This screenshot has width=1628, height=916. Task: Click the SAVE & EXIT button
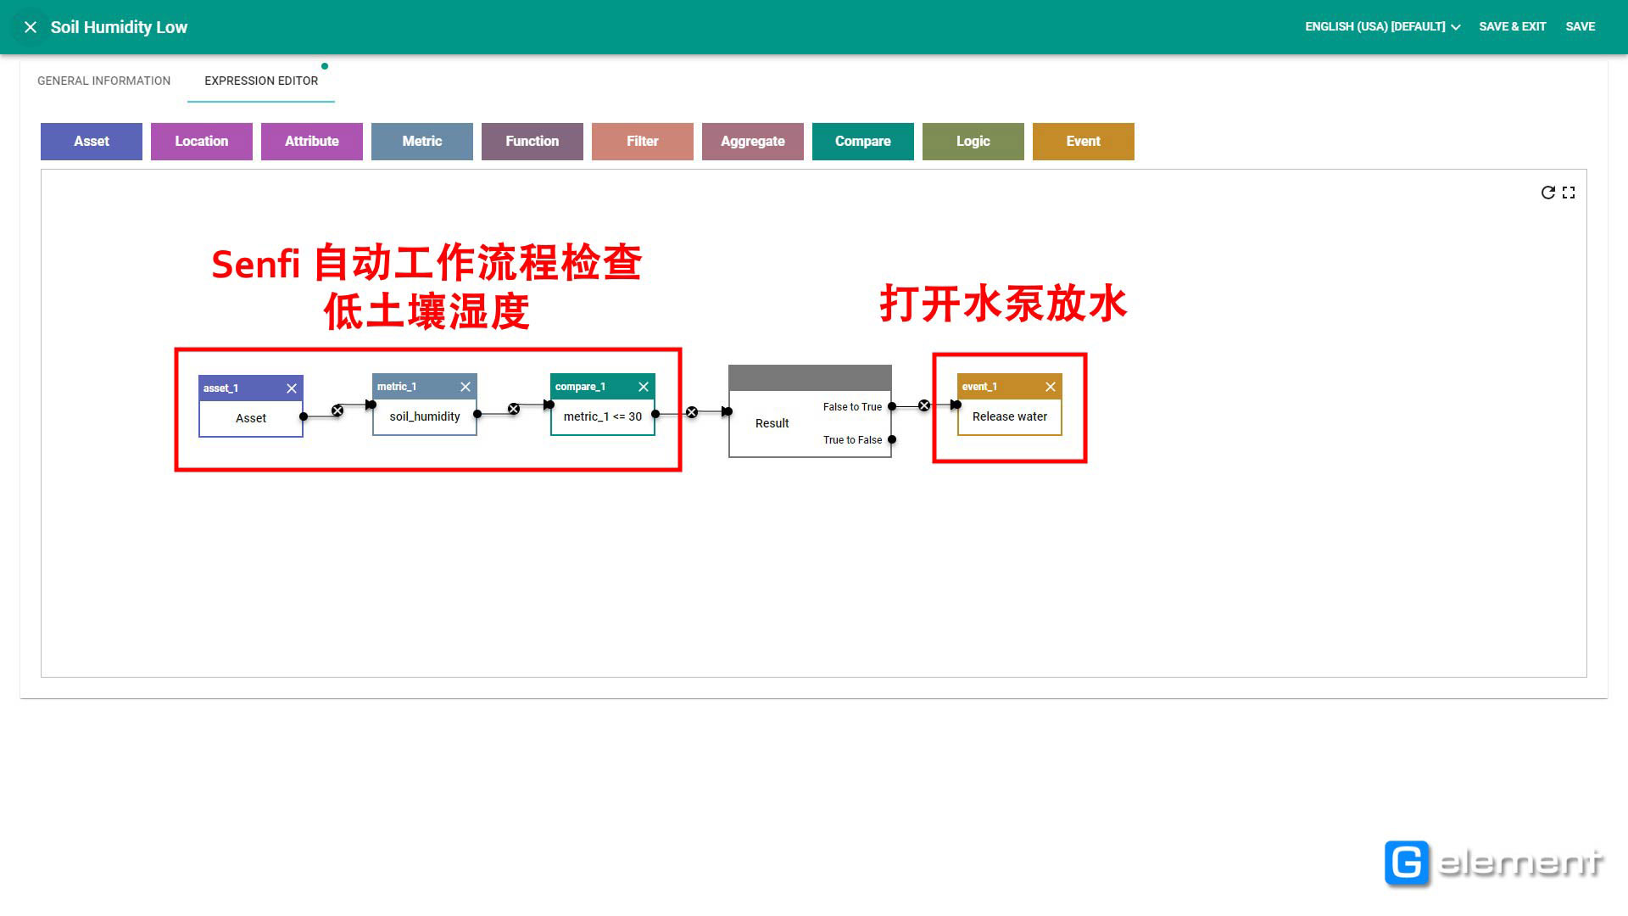point(1512,27)
